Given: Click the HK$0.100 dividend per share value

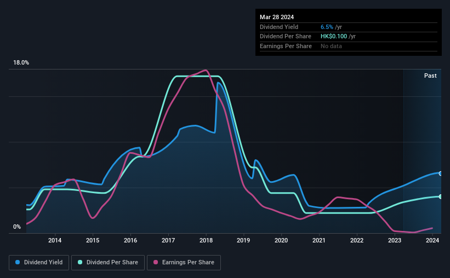Looking at the screenshot, I should coord(334,37).
